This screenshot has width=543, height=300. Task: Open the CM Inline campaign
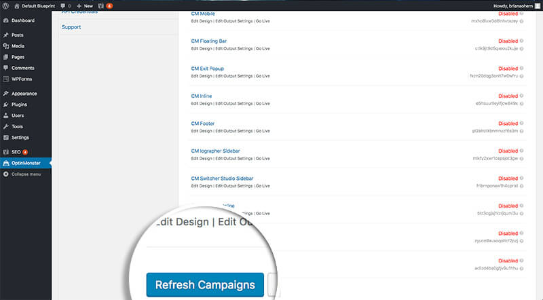click(x=202, y=96)
